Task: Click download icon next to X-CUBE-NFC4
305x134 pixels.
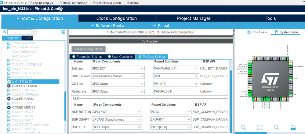Action: [x=9, y=112]
